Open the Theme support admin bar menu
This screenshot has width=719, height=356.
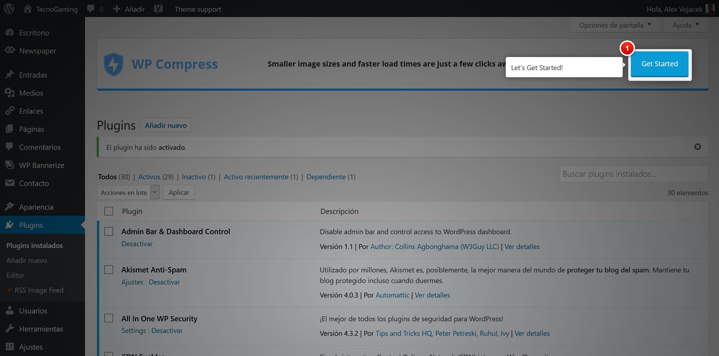click(x=198, y=9)
